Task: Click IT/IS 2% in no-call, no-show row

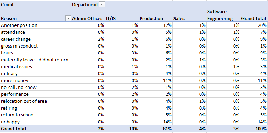Action: point(122,87)
